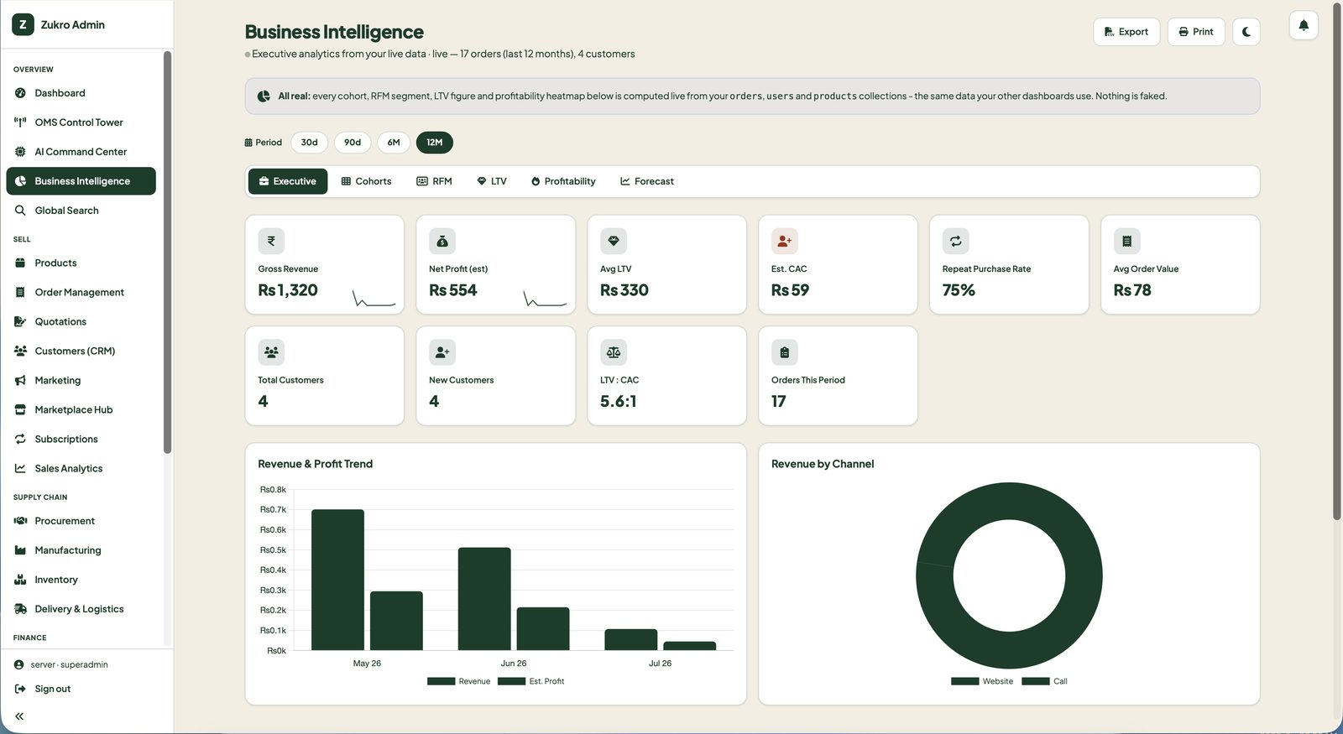This screenshot has height=734, width=1343.
Task: Click the Marketing megaphone icon
Action: coord(20,380)
